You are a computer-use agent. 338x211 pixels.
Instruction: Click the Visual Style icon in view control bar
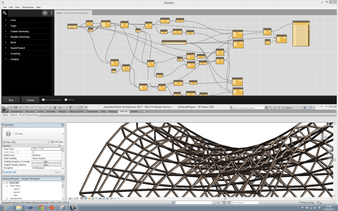pos(85,198)
